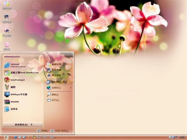Select My Computer desktop icon
Screen dimensions: 187x140
(7, 19)
